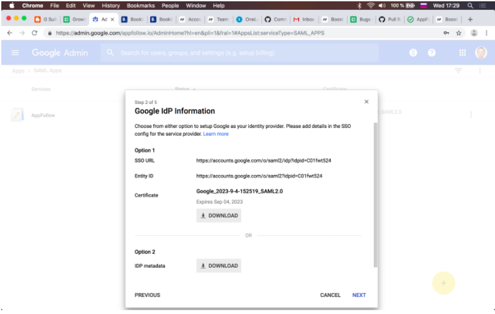Close the active Admin tab

pyautogui.click(x=112, y=20)
